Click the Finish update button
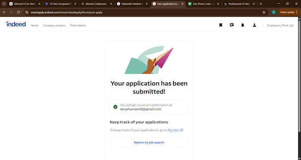This screenshot has height=160, width=301. tap(289, 12)
